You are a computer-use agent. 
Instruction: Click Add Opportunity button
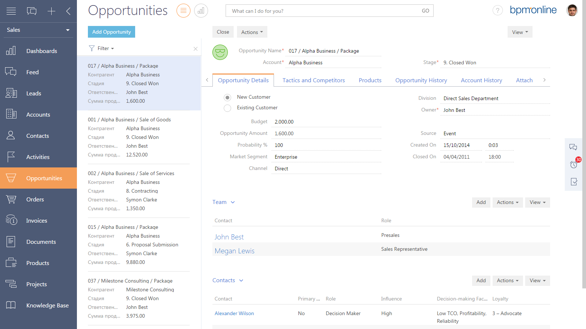tap(112, 32)
